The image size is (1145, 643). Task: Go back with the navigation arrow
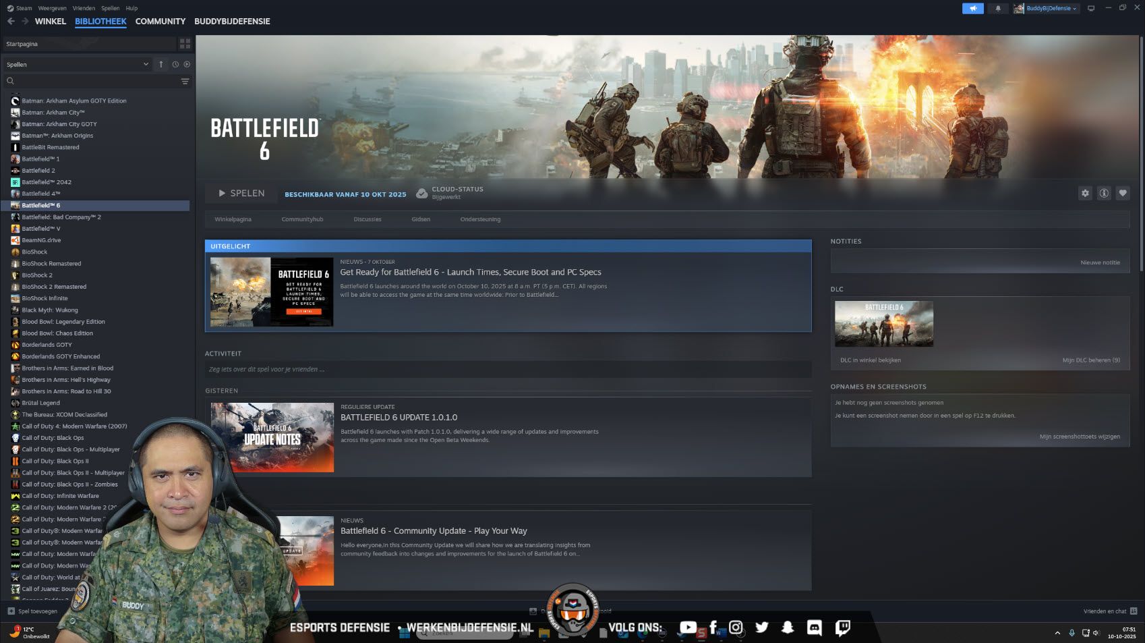coord(11,21)
